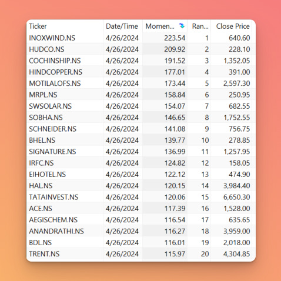The height and width of the screenshot is (281, 281).
Task: Click rank 15 in TATAINVEST.NS row
Action: pyautogui.click(x=205, y=197)
